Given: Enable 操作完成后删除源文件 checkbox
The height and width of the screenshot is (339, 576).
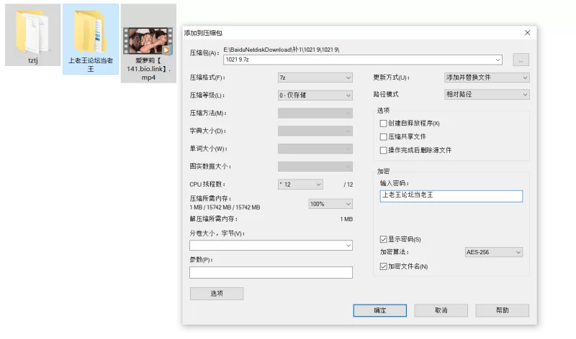Looking at the screenshot, I should coord(383,150).
